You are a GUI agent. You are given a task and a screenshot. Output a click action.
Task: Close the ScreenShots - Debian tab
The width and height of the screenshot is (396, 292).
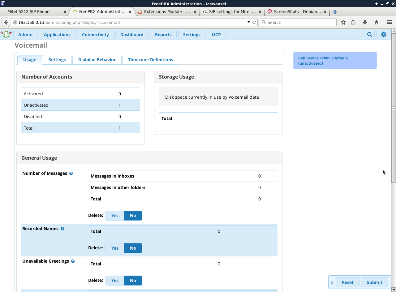(325, 12)
